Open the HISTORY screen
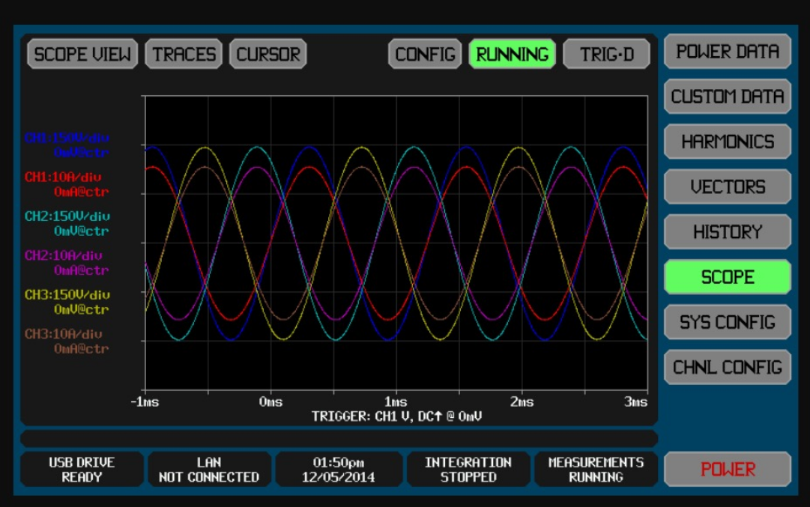810x507 pixels. click(x=728, y=231)
